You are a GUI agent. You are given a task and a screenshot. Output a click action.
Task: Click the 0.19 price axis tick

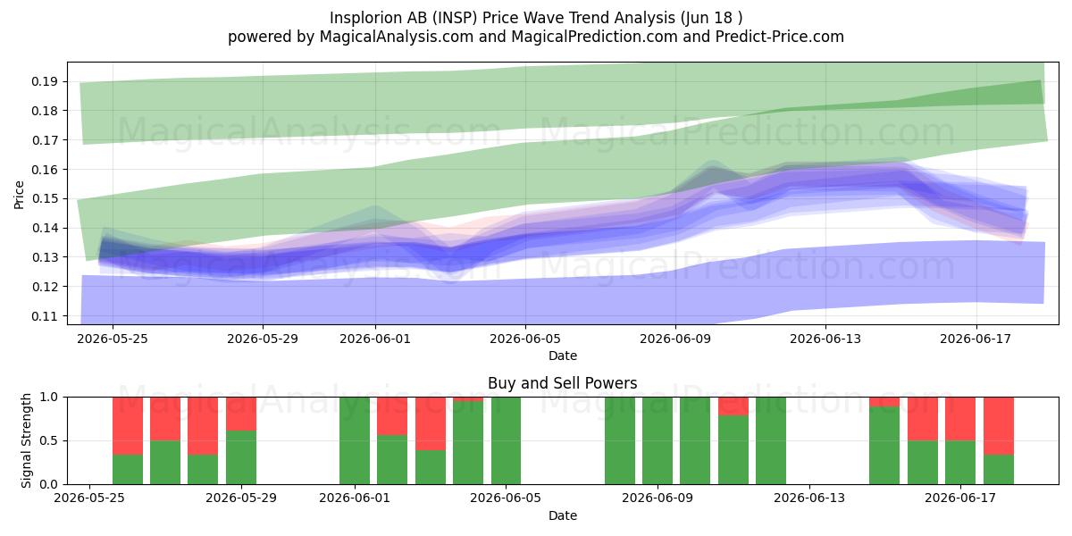(x=45, y=81)
